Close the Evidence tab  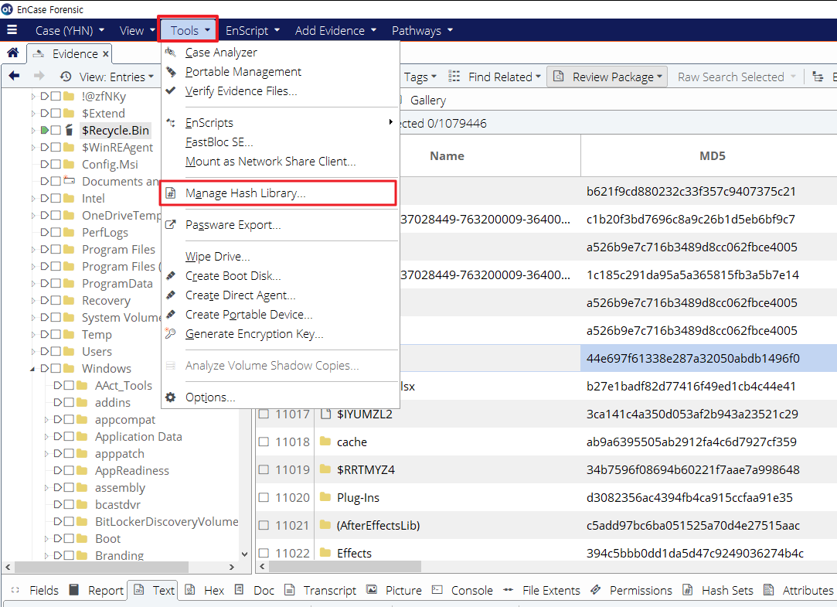point(106,54)
